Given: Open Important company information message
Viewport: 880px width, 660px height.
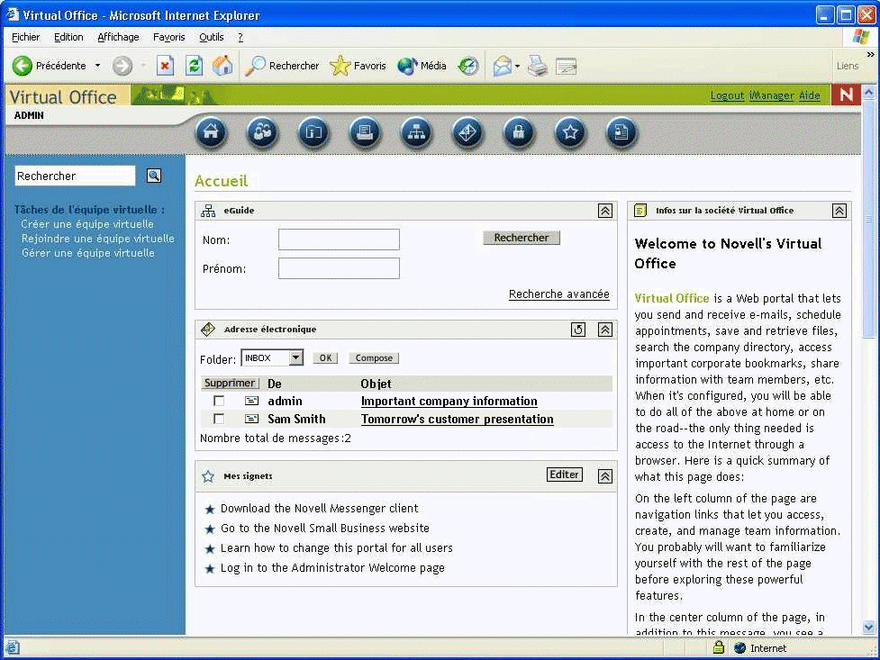Looking at the screenshot, I should (449, 402).
